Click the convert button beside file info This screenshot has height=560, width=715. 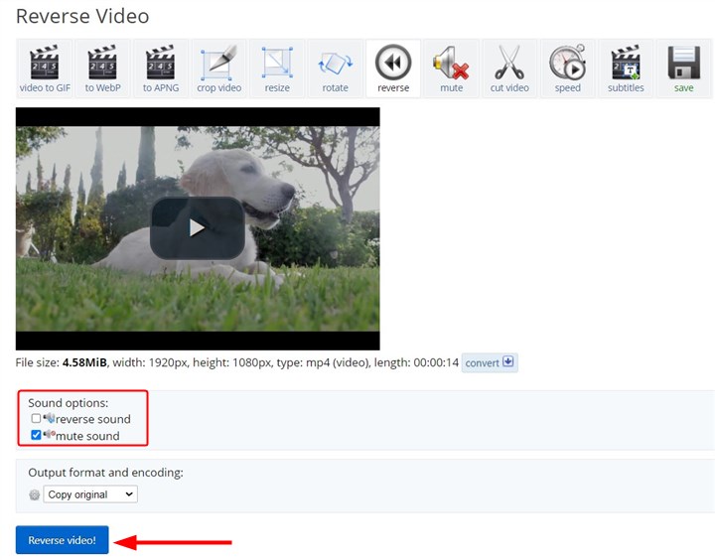(x=490, y=363)
